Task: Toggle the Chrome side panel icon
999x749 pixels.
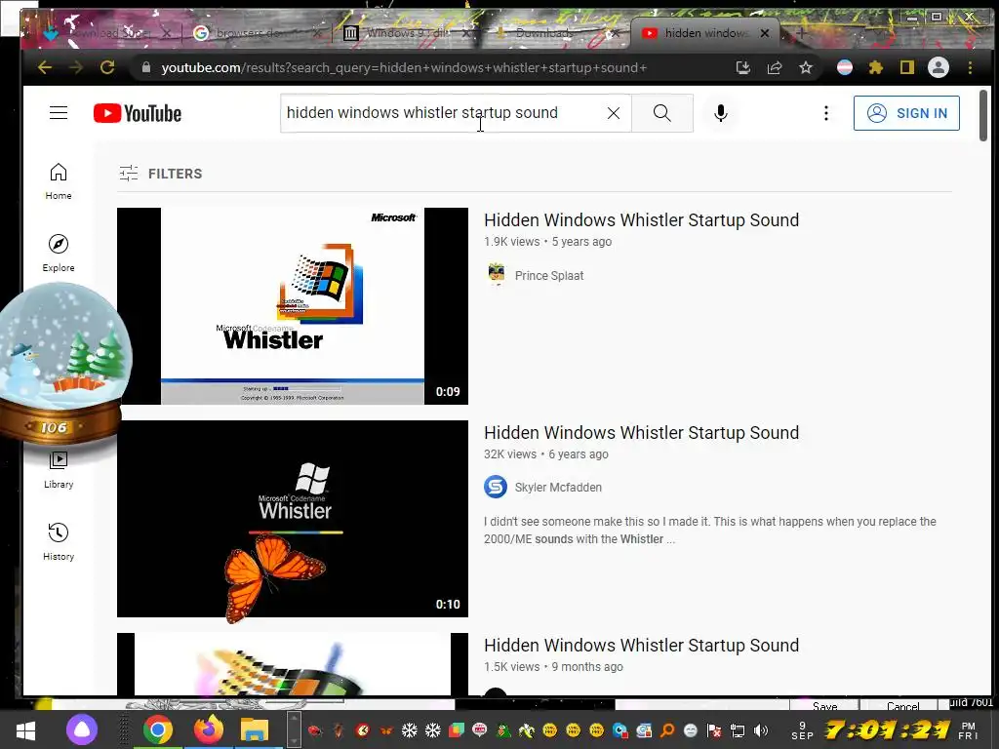Action: 907,67
